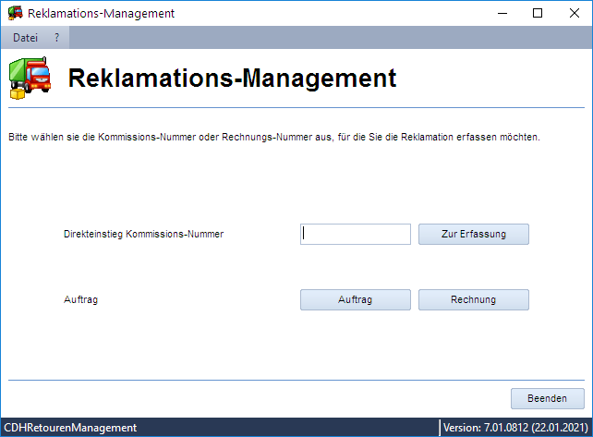The width and height of the screenshot is (593, 437).
Task: Click CDHRetourenManagement in the status bar
Action: click(x=70, y=428)
